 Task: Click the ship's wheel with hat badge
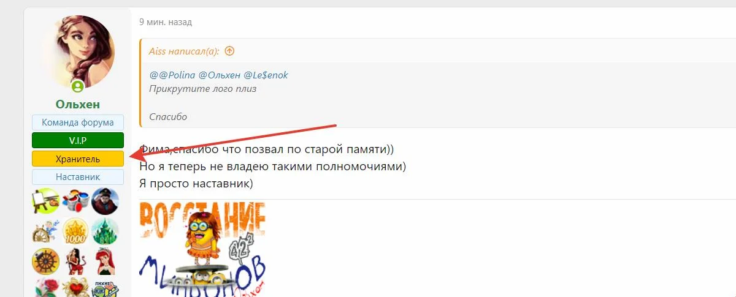(x=45, y=261)
